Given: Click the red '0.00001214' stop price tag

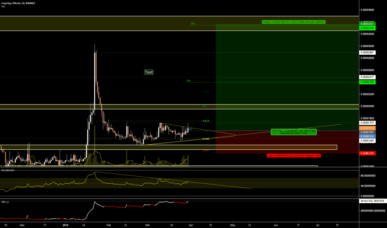Looking at the screenshot, I should [367, 153].
